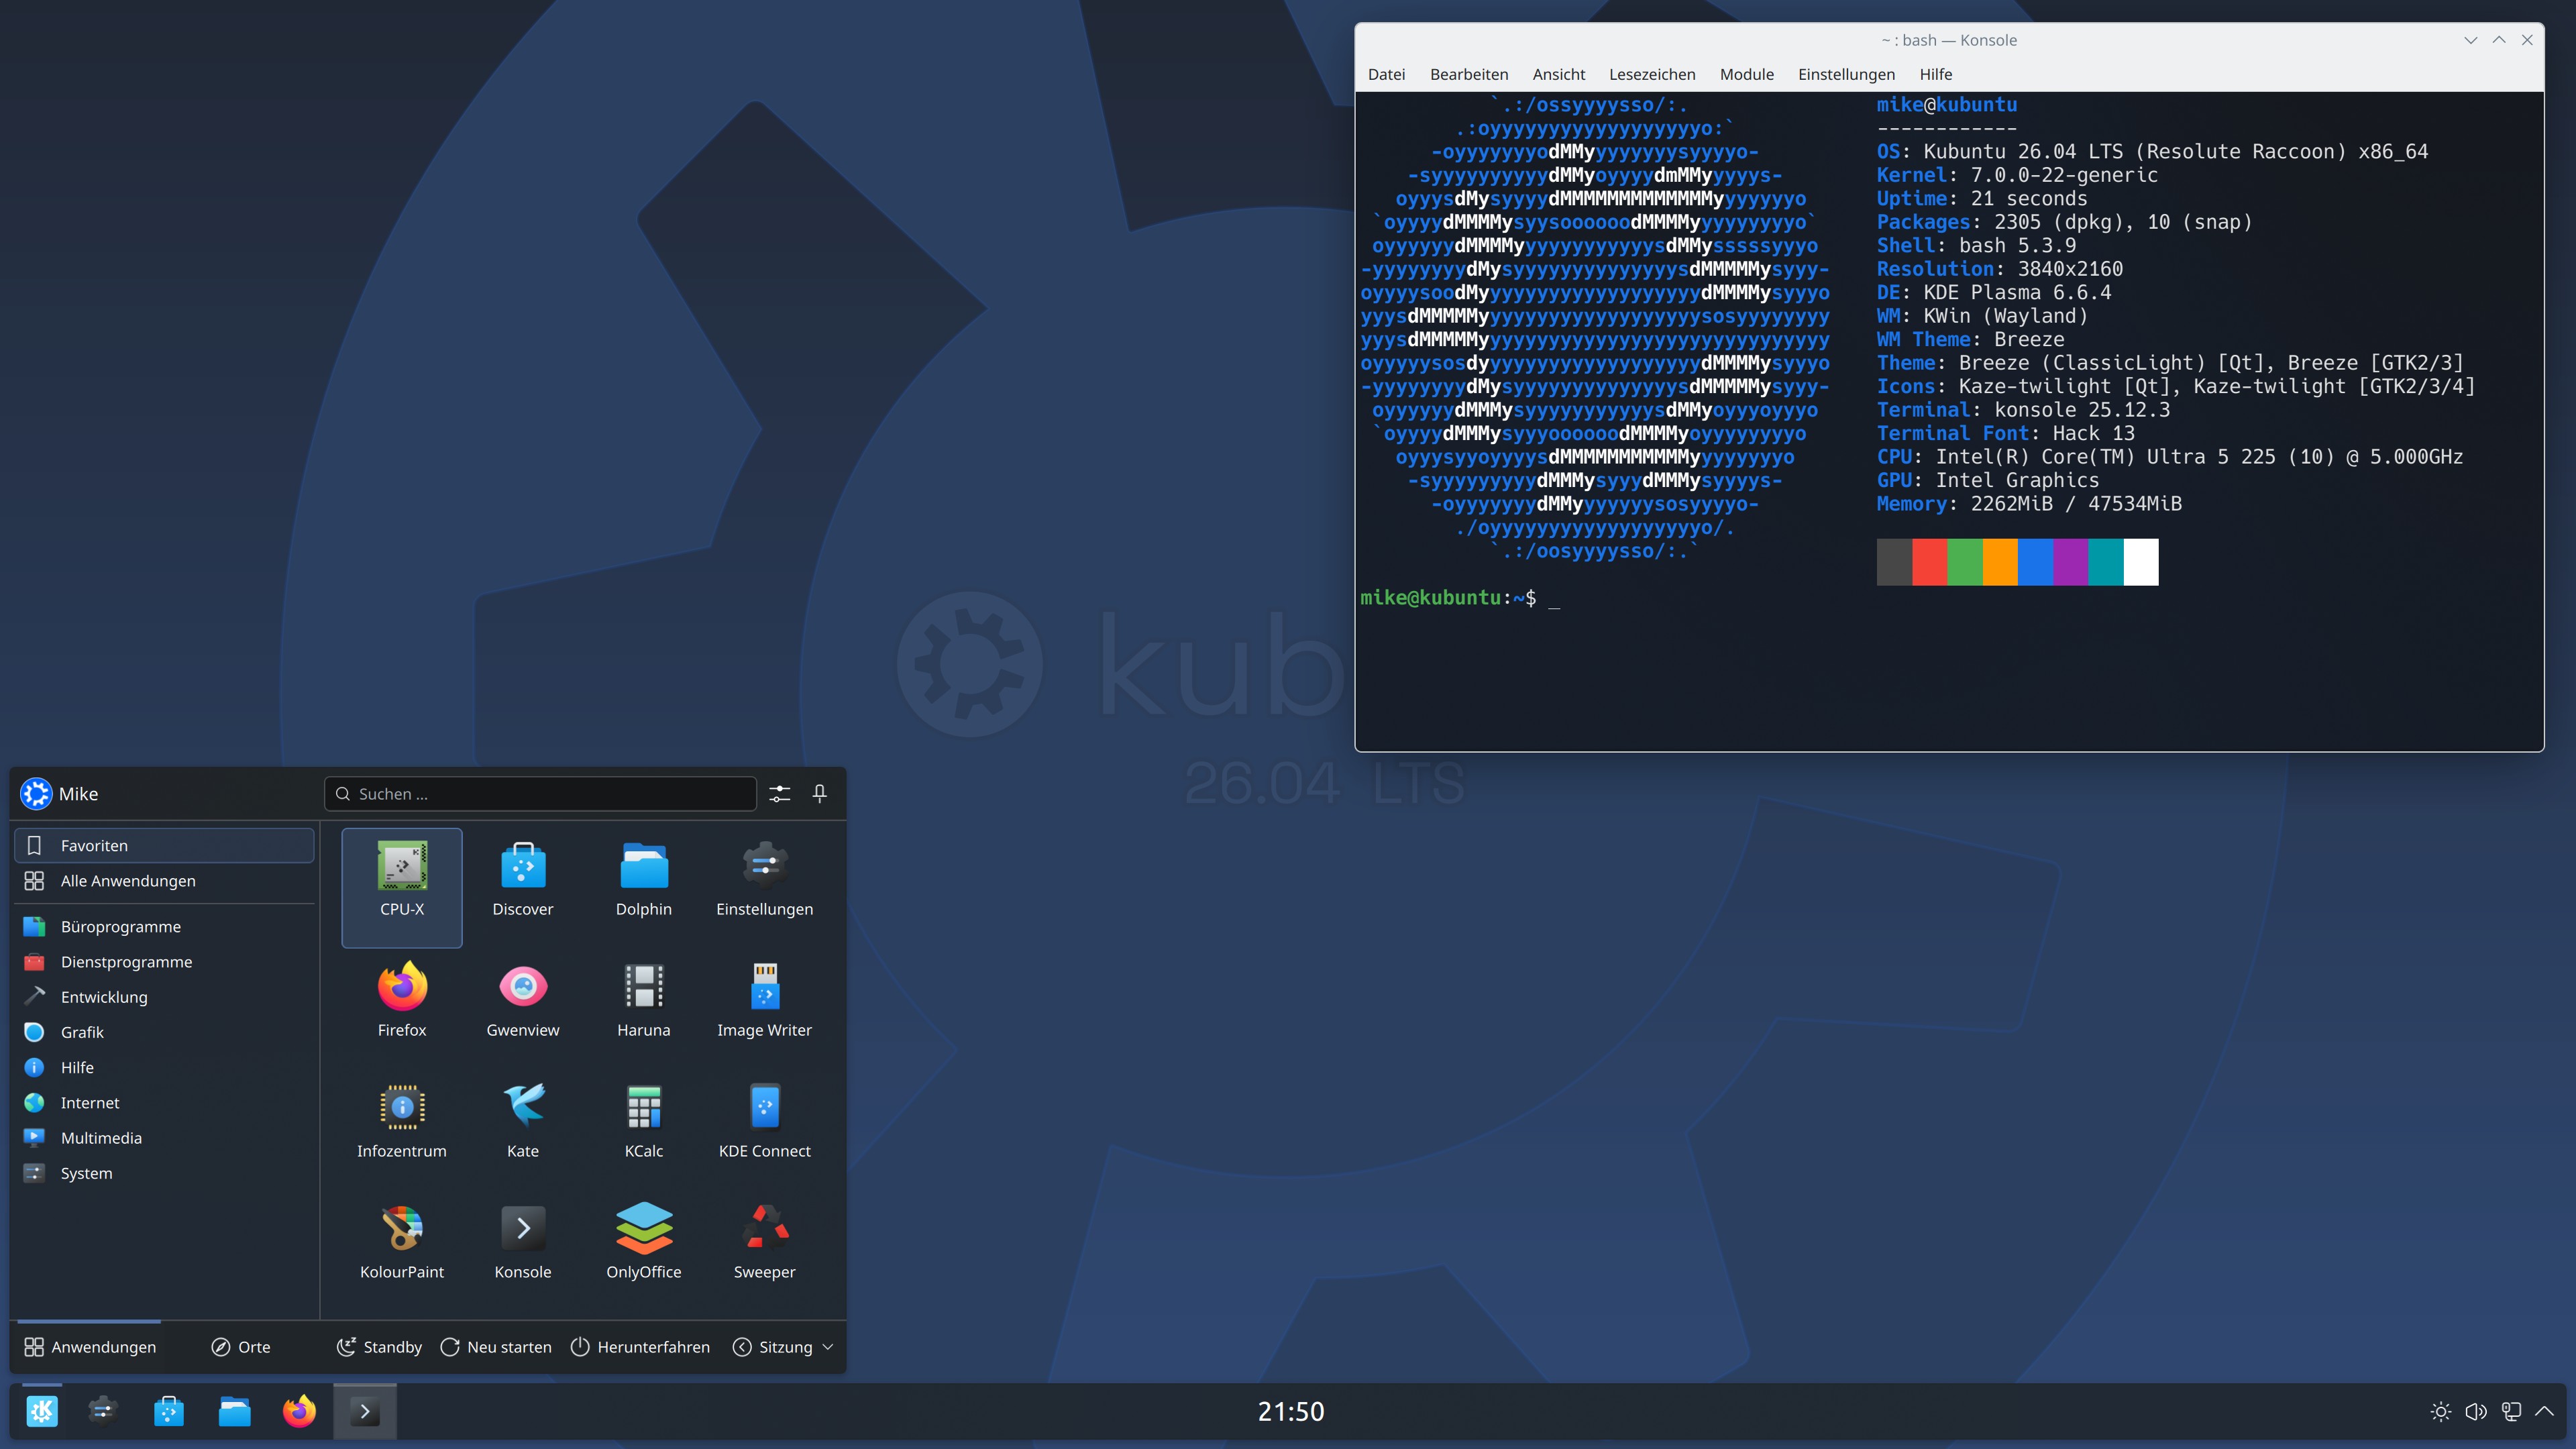Open Entwicklung category
Screen dimensions: 2576x1449
(x=165, y=997)
